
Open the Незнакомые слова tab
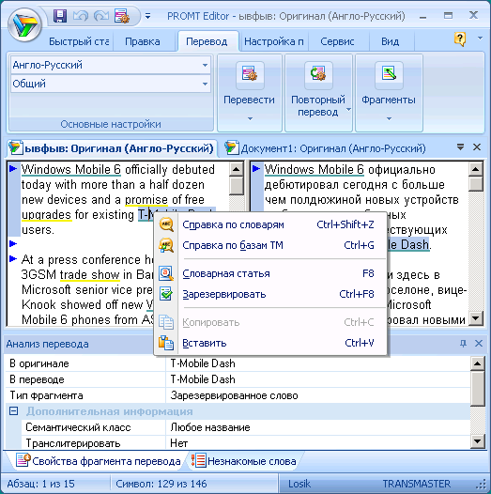coord(244,461)
